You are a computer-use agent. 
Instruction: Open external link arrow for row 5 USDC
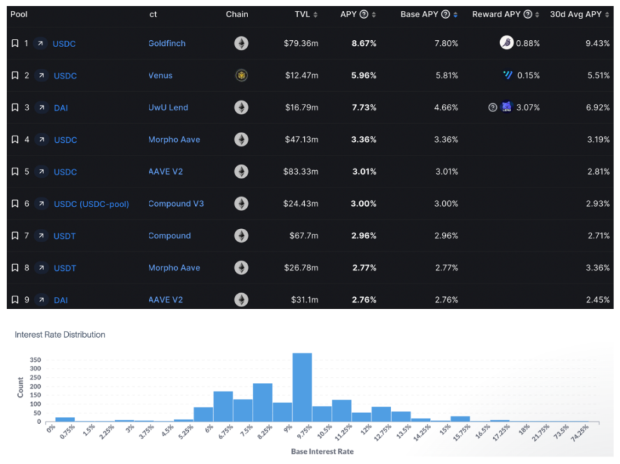tap(41, 171)
